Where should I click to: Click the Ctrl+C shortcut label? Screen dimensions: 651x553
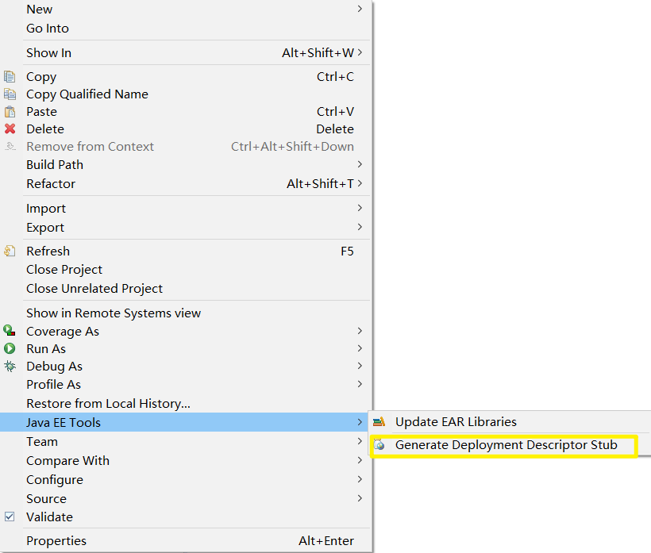click(335, 77)
